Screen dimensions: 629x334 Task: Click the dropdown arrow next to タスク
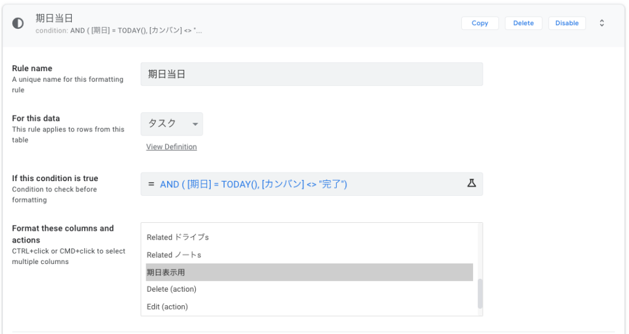[195, 124]
